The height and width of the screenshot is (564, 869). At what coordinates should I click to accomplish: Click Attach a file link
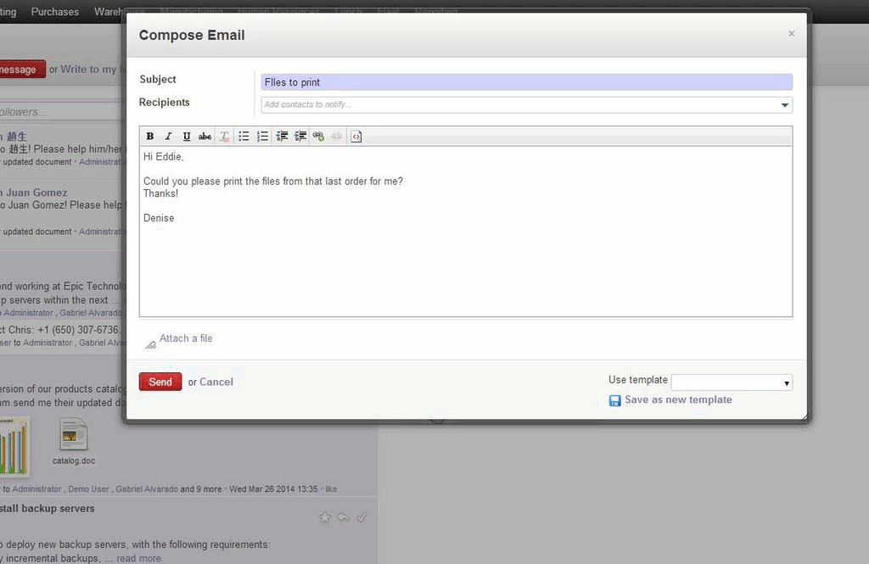pyautogui.click(x=186, y=338)
